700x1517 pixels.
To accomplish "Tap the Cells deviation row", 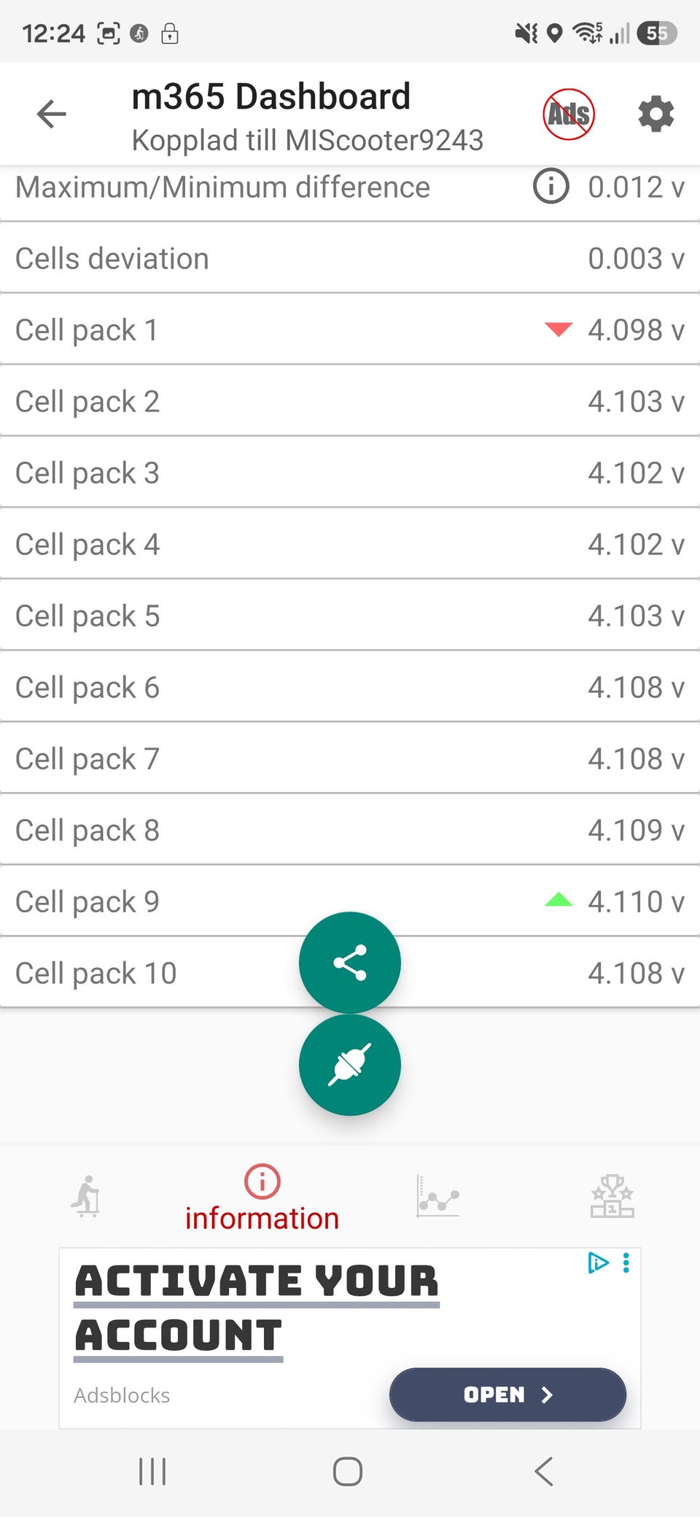I will [350, 259].
